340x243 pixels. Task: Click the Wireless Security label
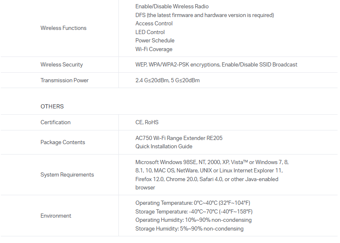point(62,64)
